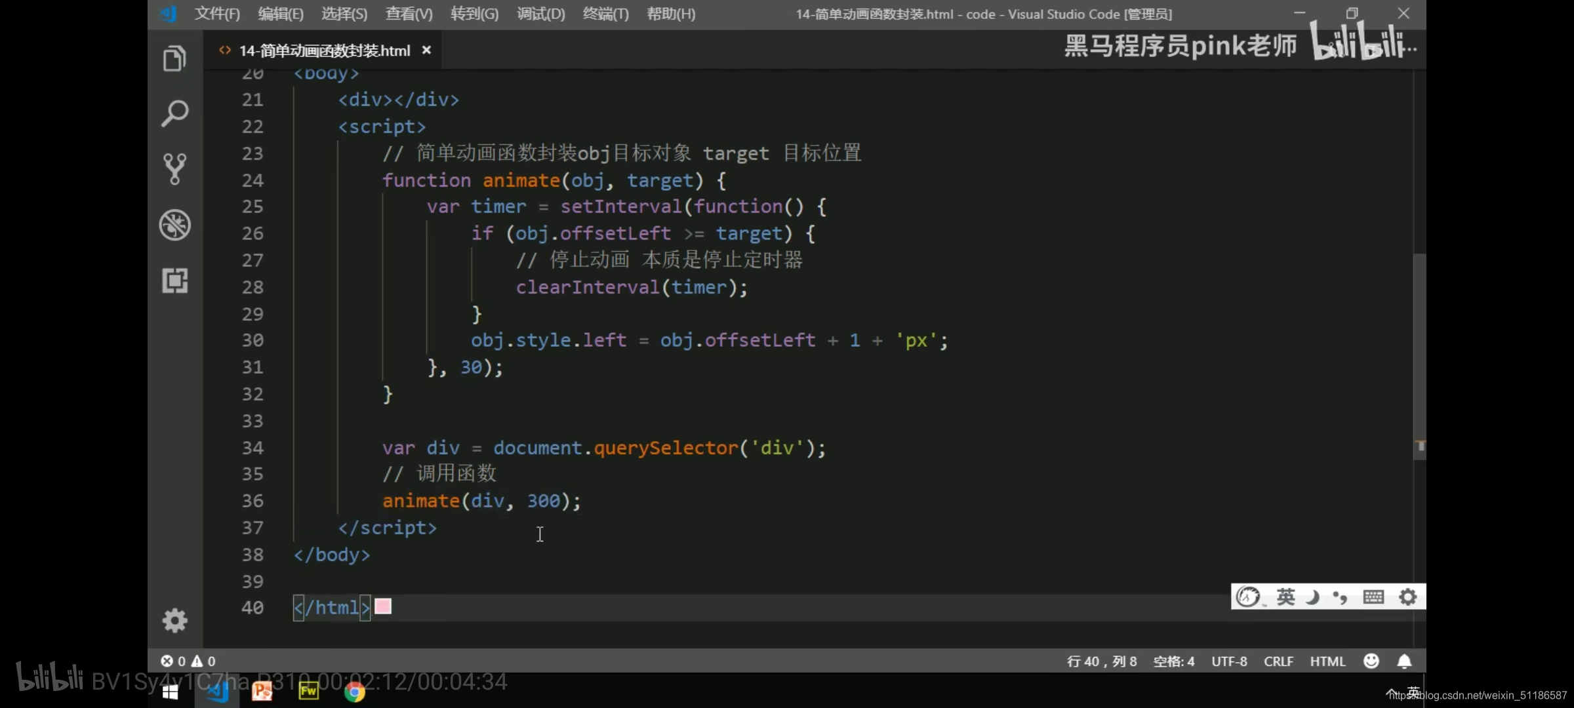
Task: Click the errors and warnings indicator
Action: pos(188,661)
